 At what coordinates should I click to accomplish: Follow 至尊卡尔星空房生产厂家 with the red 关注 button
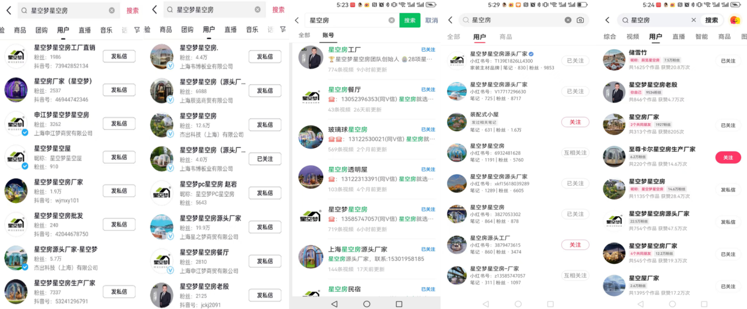(x=728, y=158)
